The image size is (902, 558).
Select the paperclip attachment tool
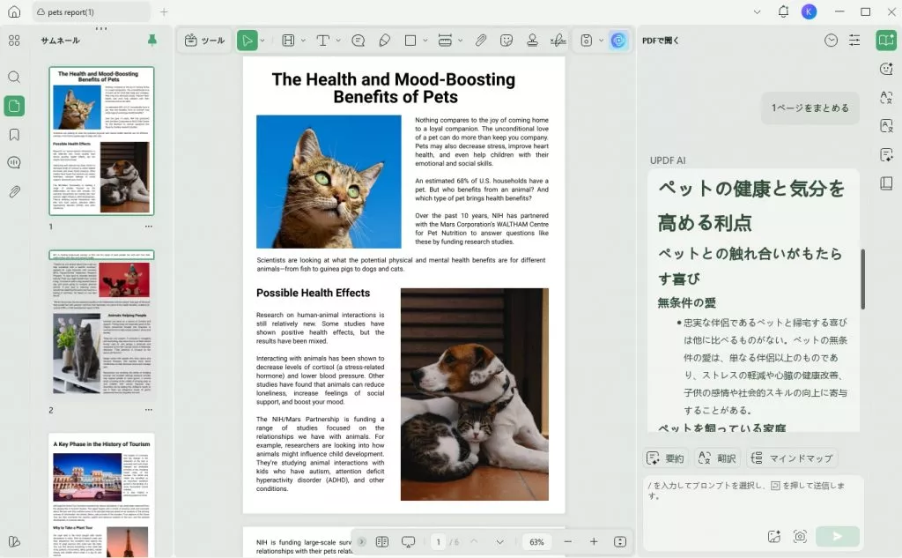pyautogui.click(x=480, y=41)
